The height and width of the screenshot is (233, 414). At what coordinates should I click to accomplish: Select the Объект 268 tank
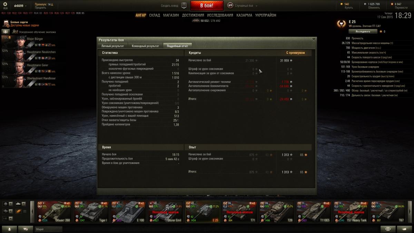click(54, 212)
